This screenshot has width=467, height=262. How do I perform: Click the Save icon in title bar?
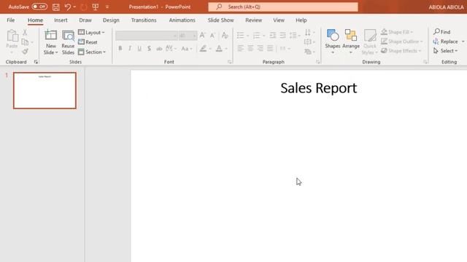point(56,7)
